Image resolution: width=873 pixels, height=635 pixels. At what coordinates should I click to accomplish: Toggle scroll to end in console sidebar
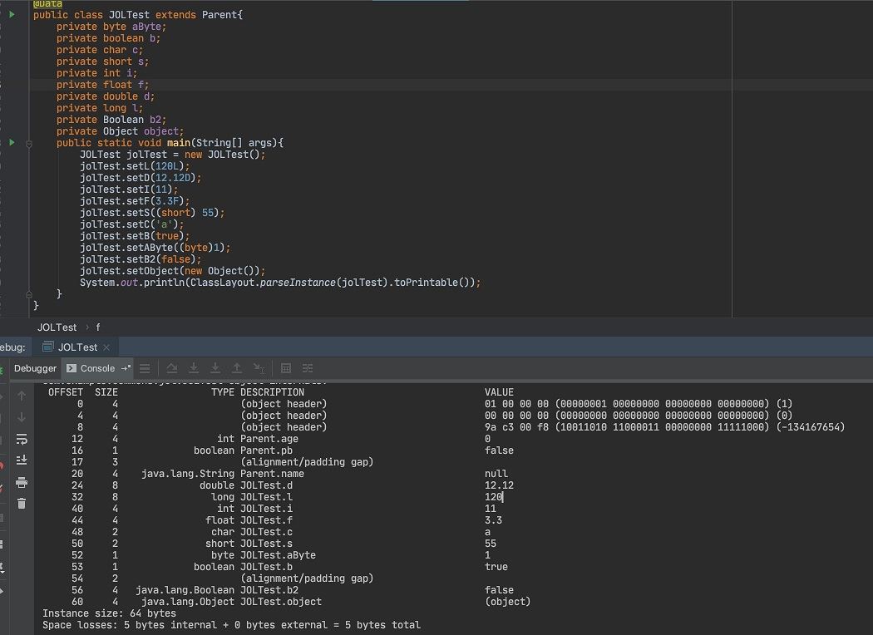pyautogui.click(x=22, y=460)
